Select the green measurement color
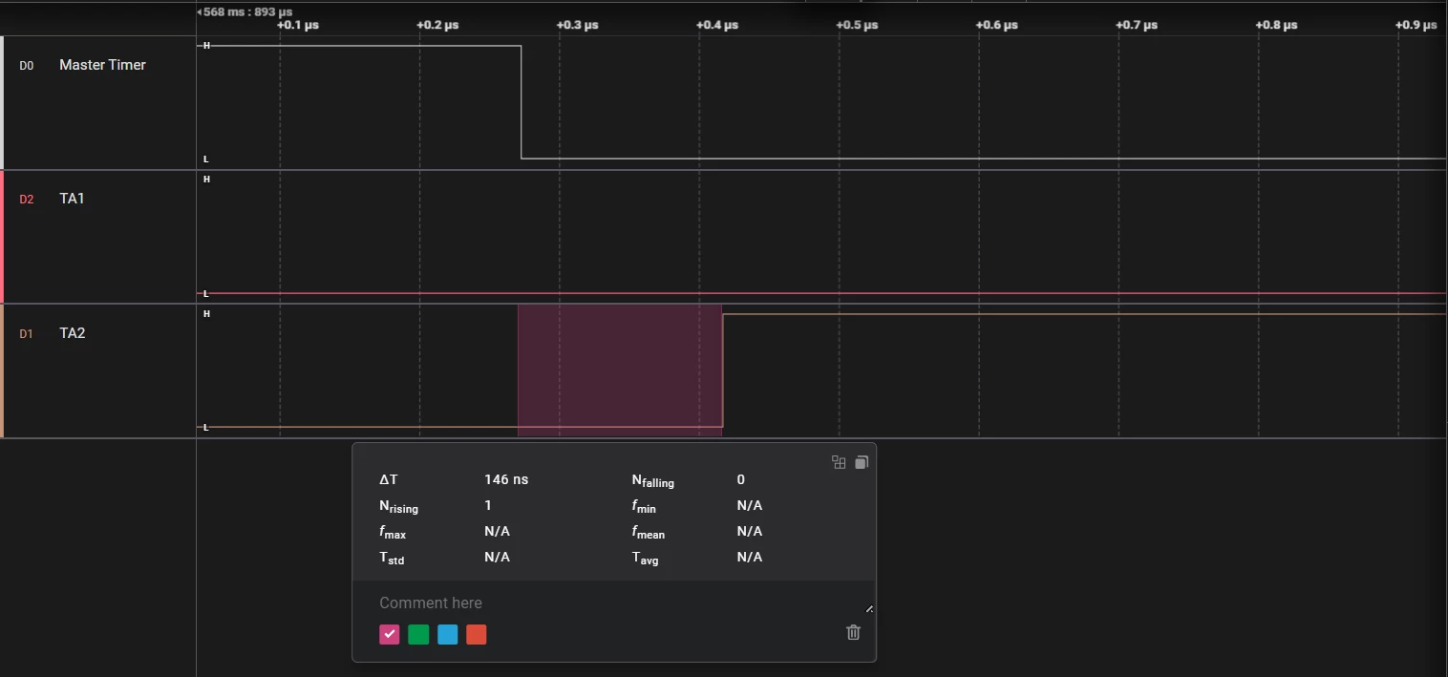The height and width of the screenshot is (677, 1448). tap(418, 634)
